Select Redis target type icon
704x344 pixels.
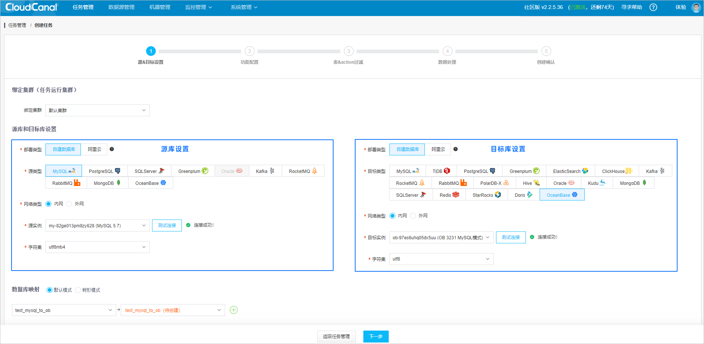coord(449,195)
